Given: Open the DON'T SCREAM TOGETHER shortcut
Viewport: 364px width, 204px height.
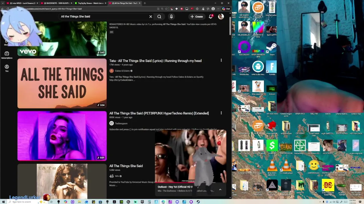Looking at the screenshot, I should [x=328, y=188].
